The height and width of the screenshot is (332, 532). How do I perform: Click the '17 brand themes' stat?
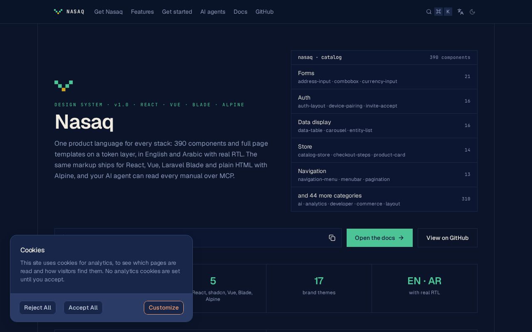tap(319, 288)
